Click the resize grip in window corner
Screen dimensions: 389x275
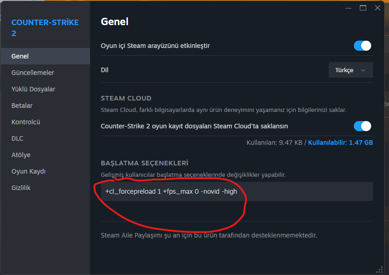tap(379, 270)
